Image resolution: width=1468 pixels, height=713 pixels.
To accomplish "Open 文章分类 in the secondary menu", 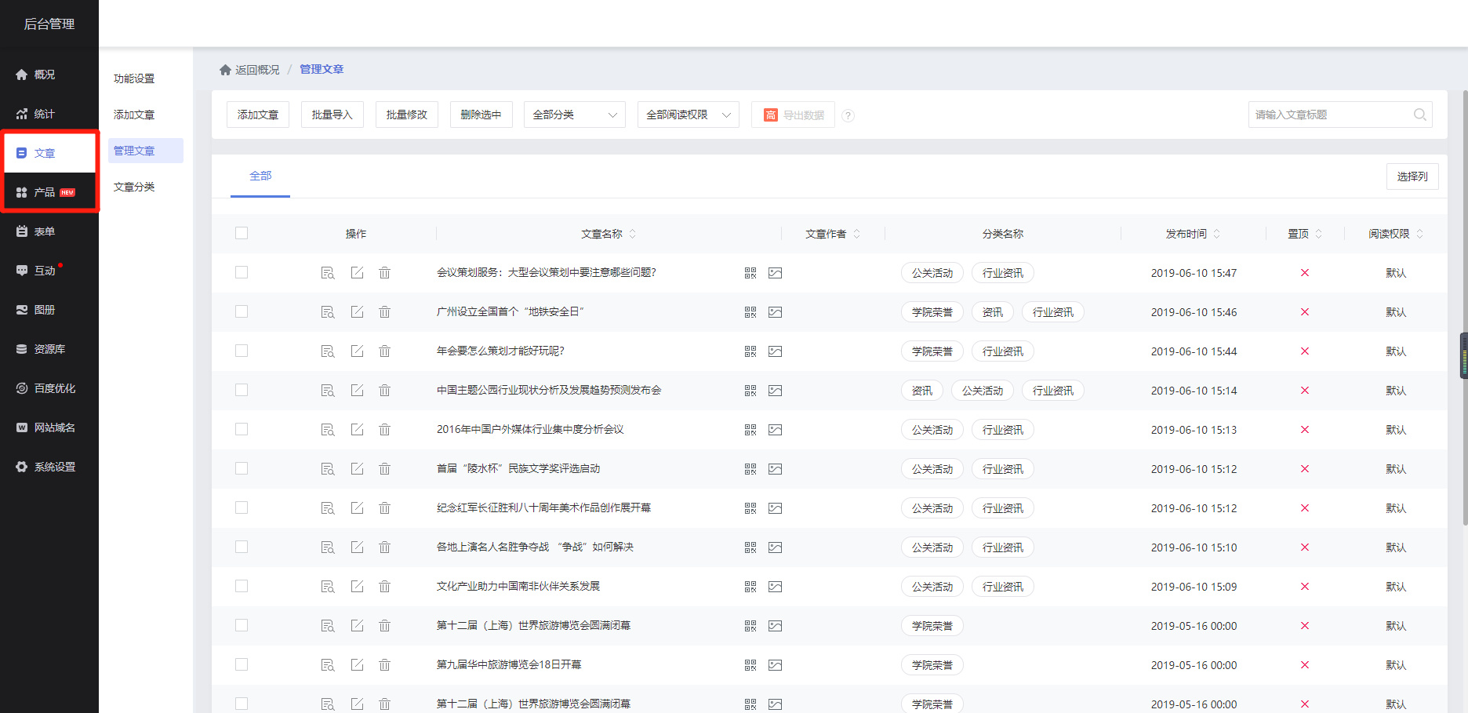I will pyautogui.click(x=133, y=186).
